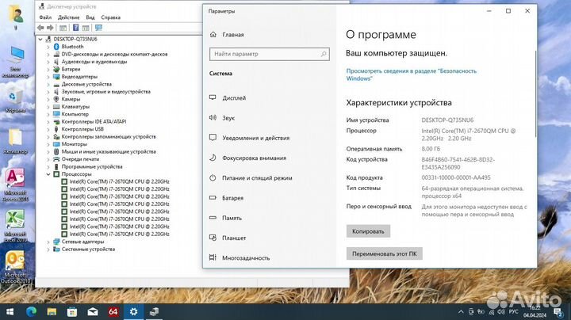This screenshot has width=571, height=320.
Task: Expand the Системные устройства node
Action: (48, 250)
